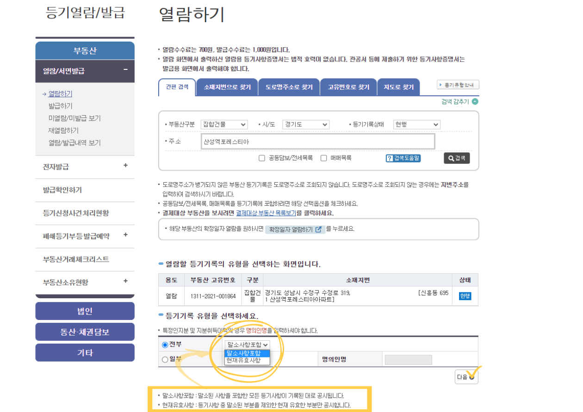Collapse search options via the 검색 감추기 icon

point(476,101)
